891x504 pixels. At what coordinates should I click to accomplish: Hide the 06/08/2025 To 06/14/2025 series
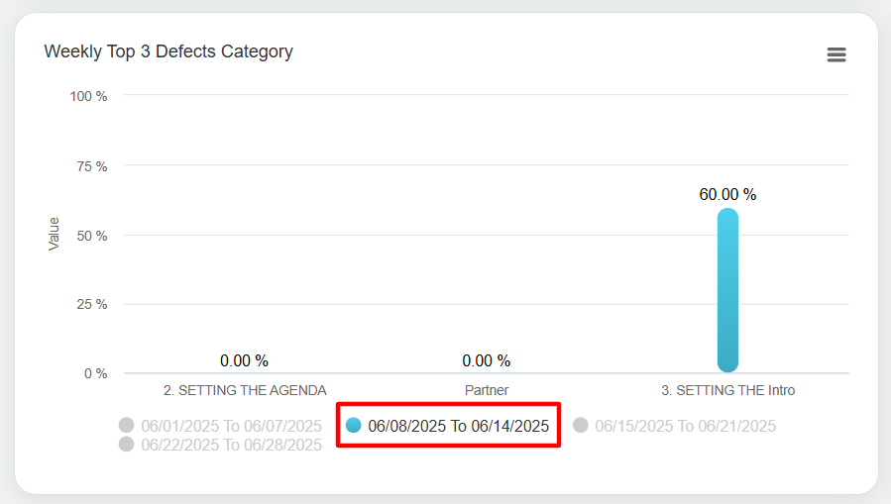[x=458, y=426]
